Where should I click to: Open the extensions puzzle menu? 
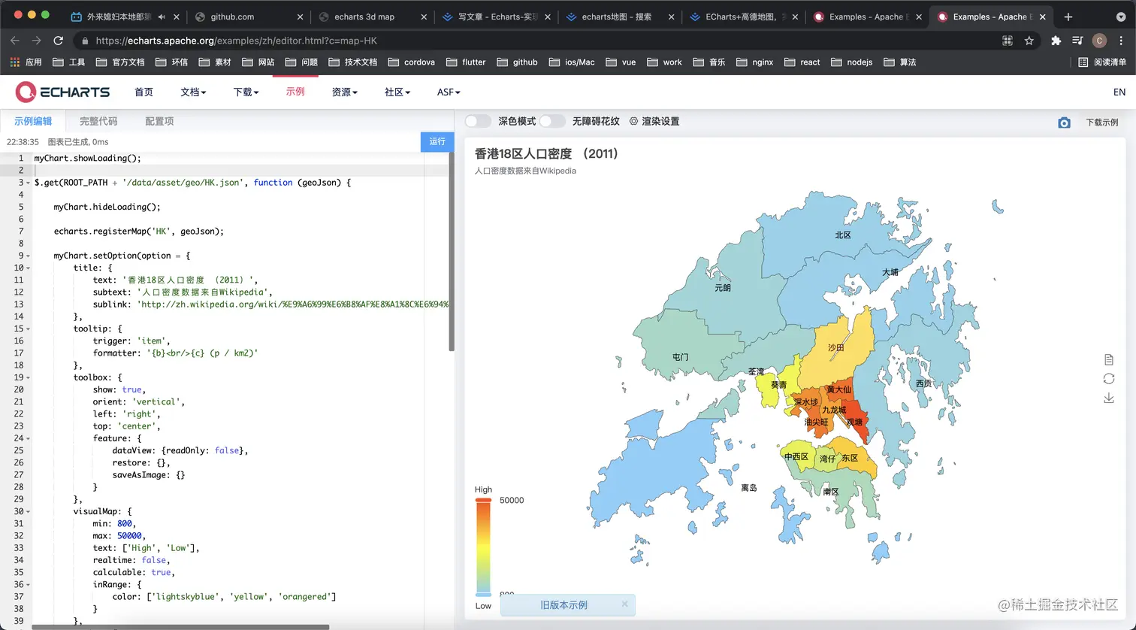(x=1056, y=41)
